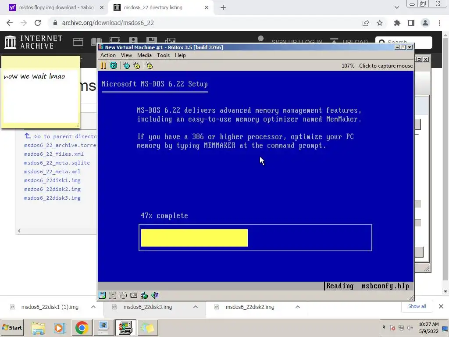Reload the archive.org page
This screenshot has width=449, height=337.
[x=38, y=23]
